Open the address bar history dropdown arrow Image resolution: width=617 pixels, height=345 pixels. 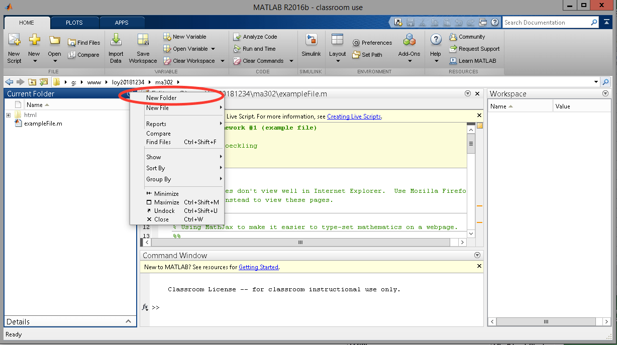[596, 82]
